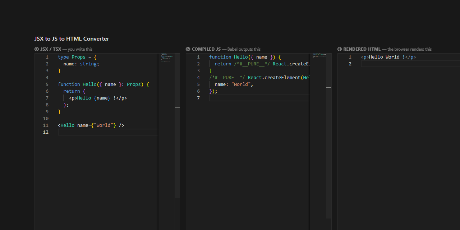Click the circled icon next to COMPILED JS
The image size is (460, 230).
(x=188, y=49)
